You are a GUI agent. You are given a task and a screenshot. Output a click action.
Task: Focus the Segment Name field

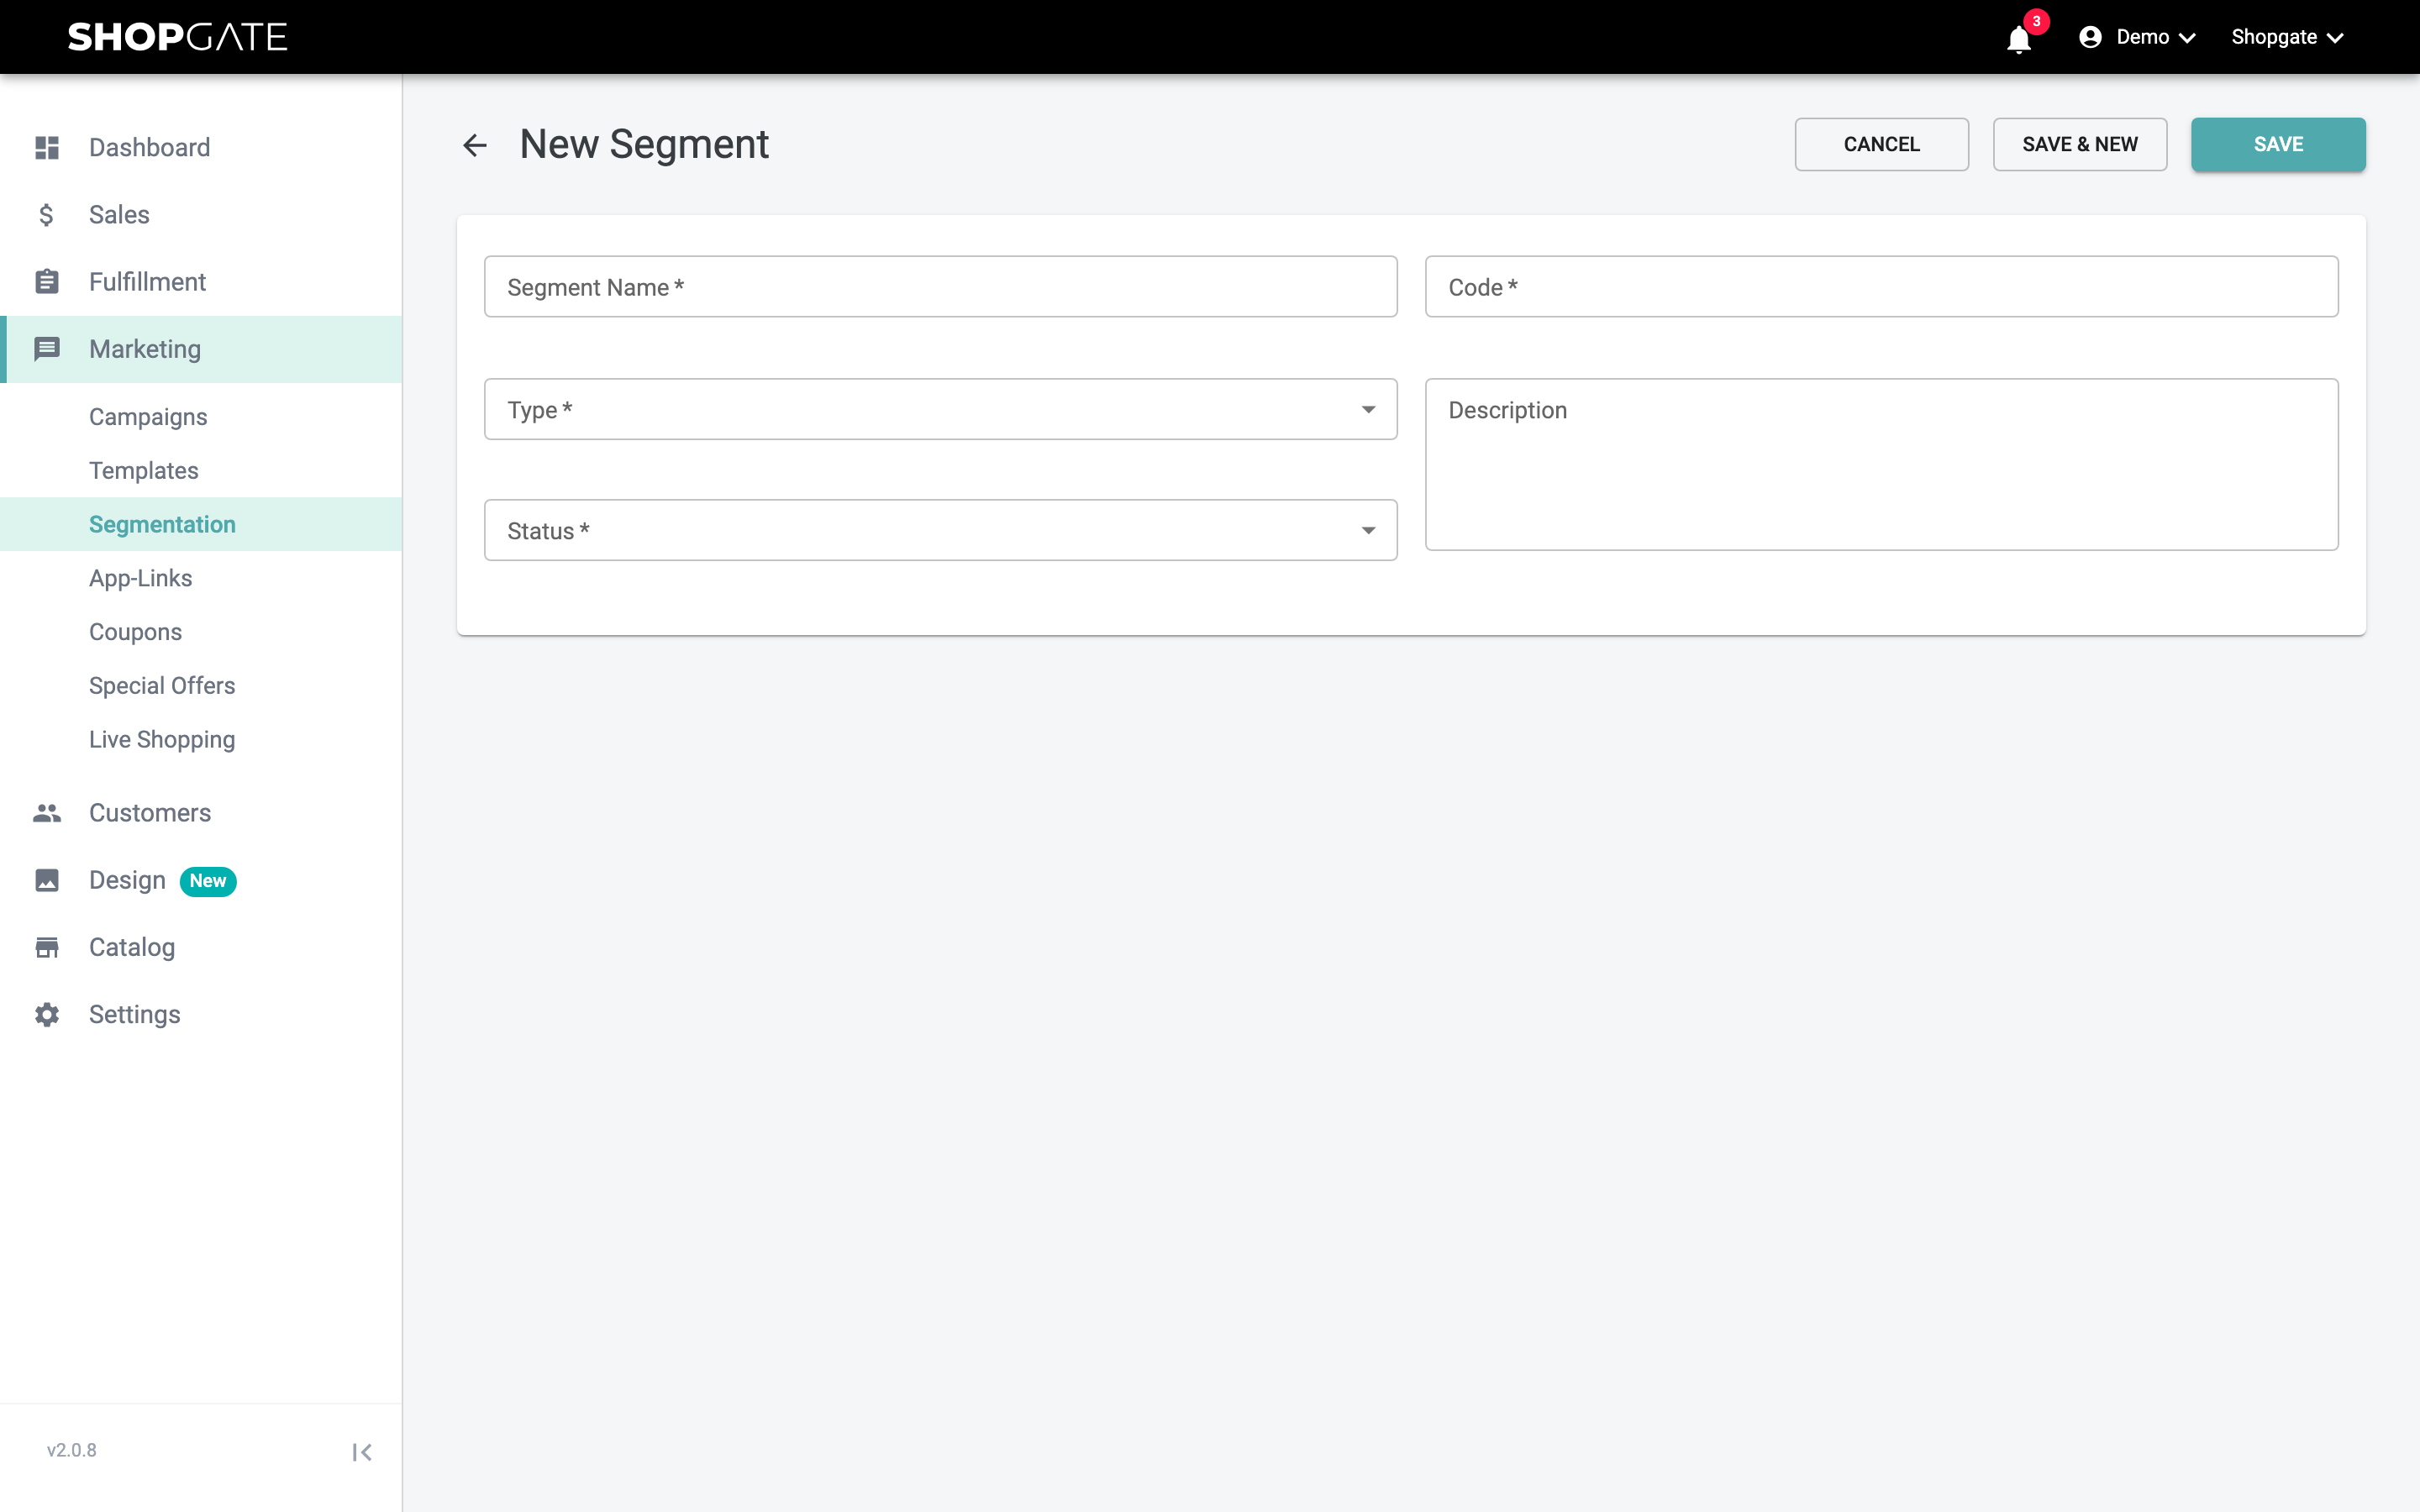[x=940, y=286]
